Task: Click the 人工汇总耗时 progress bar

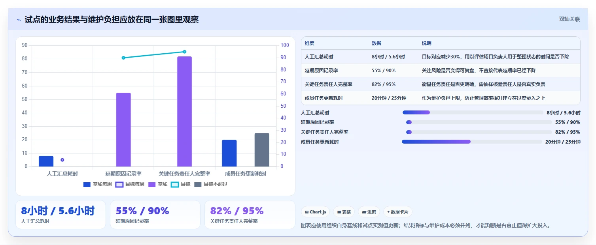Action: click(473, 112)
